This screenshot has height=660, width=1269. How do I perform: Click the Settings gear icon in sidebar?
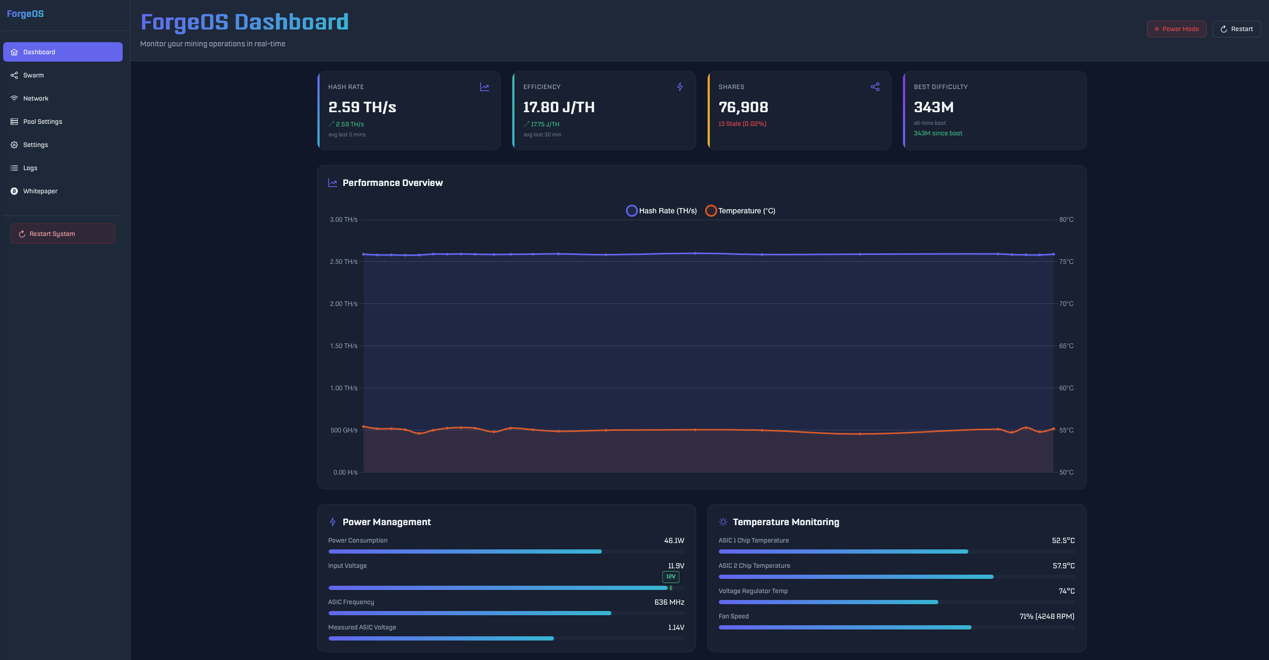click(14, 145)
